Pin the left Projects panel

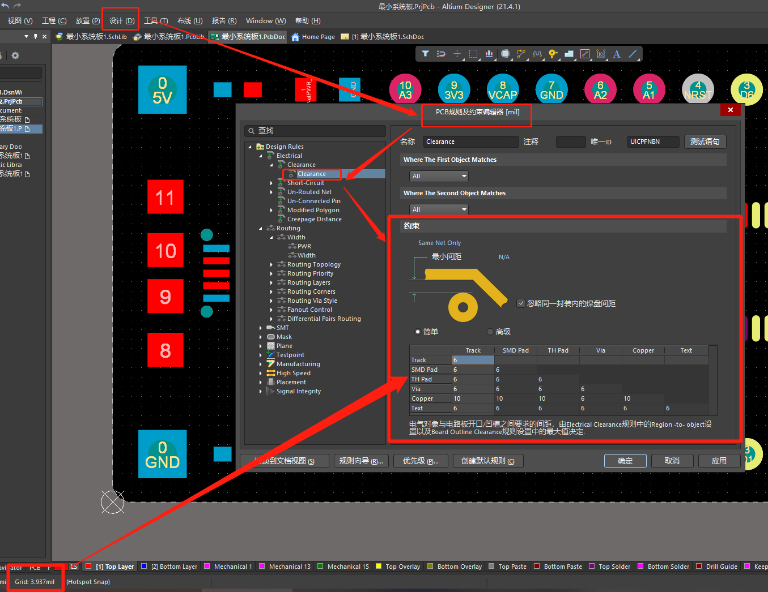(x=35, y=36)
